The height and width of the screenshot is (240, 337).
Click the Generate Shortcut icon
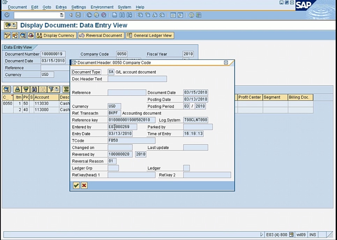(x=180, y=15)
